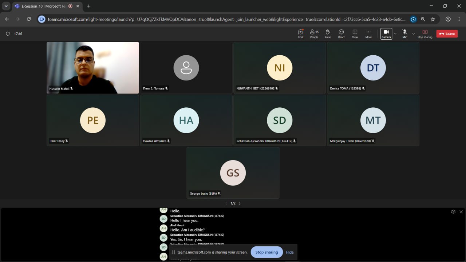Select Hawraa Almurieb participant tile
The width and height of the screenshot is (466, 262).
tap(186, 120)
